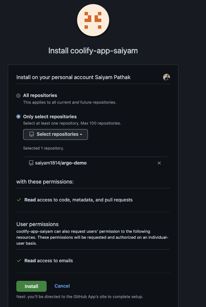Open Saiyam Pathak's profile avatar
Screen dimensions: 206x307
pyautogui.click(x=166, y=77)
